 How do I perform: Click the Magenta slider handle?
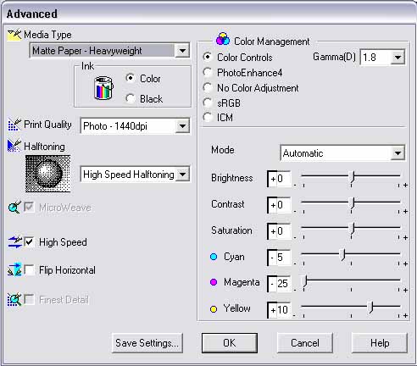click(x=305, y=282)
